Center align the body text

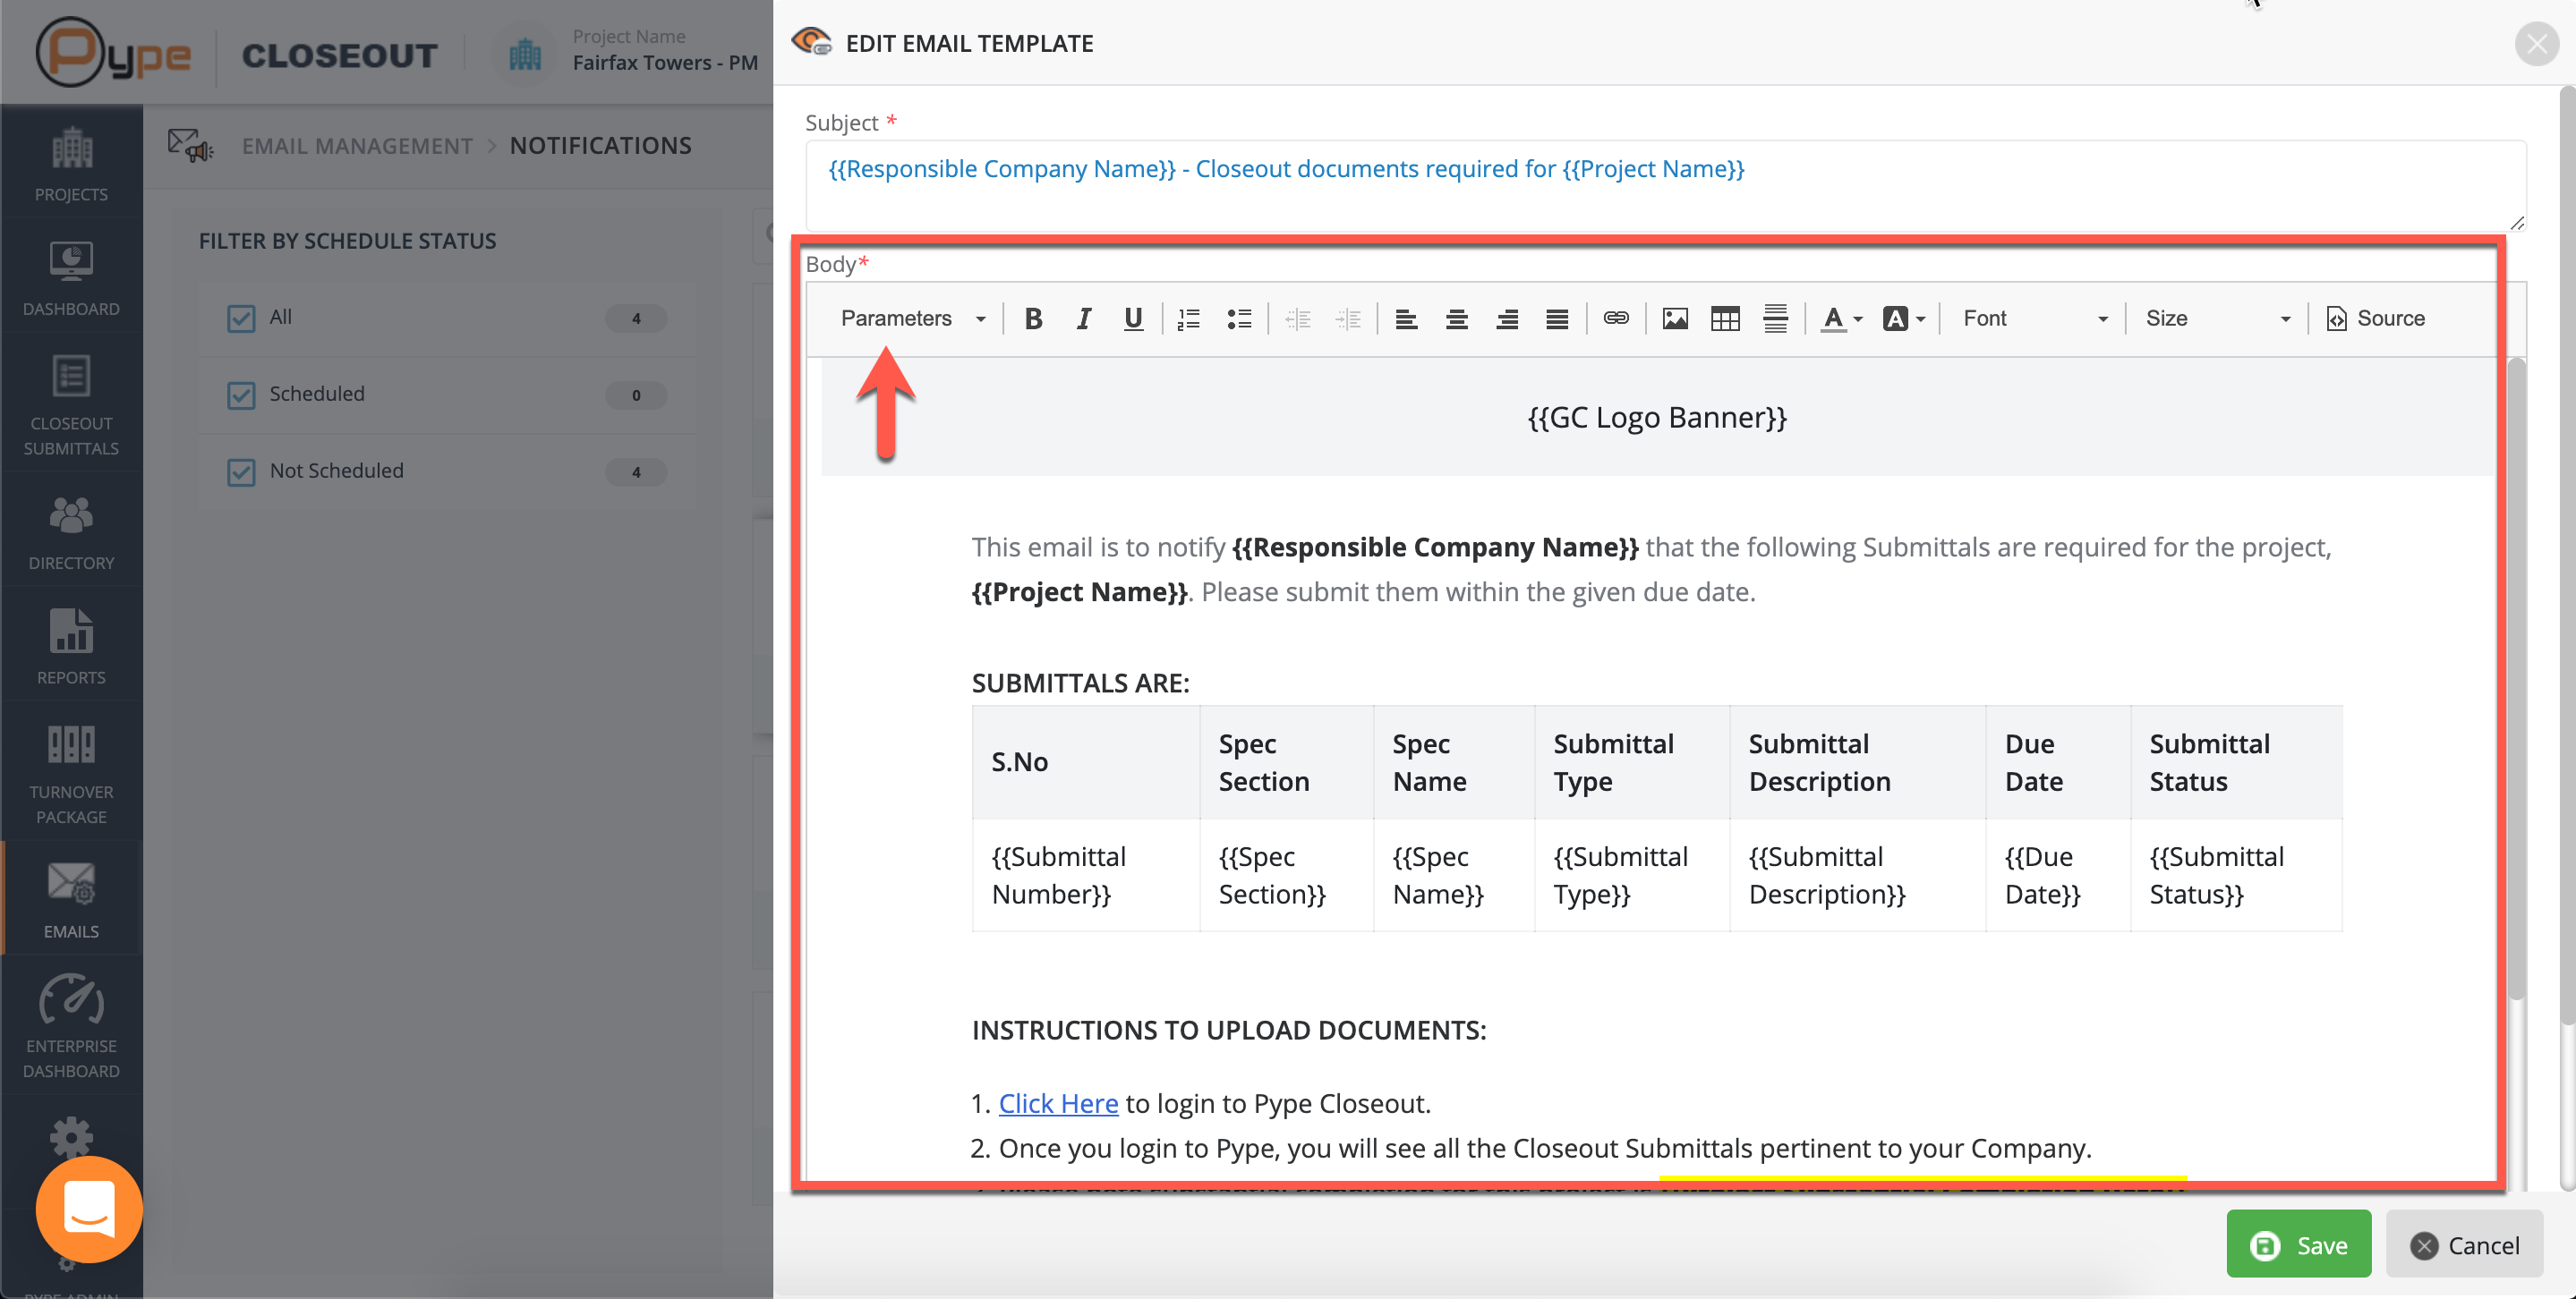point(1456,318)
